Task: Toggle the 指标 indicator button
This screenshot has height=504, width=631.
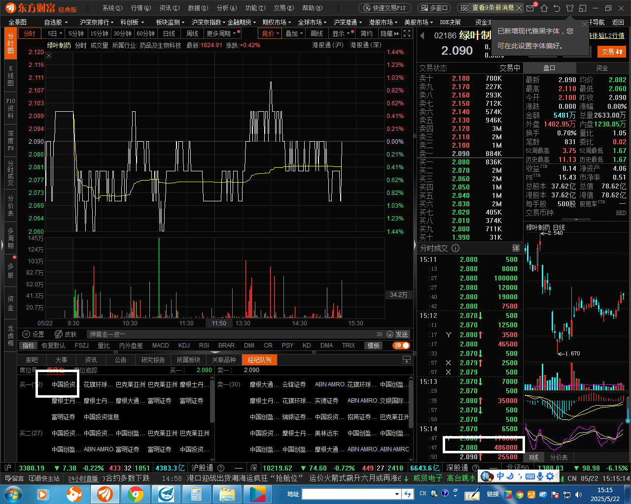Action: pyautogui.click(x=29, y=346)
